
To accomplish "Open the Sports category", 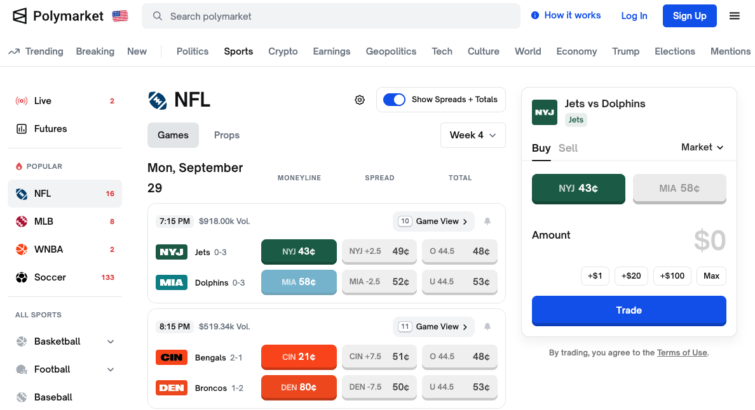I will [238, 51].
